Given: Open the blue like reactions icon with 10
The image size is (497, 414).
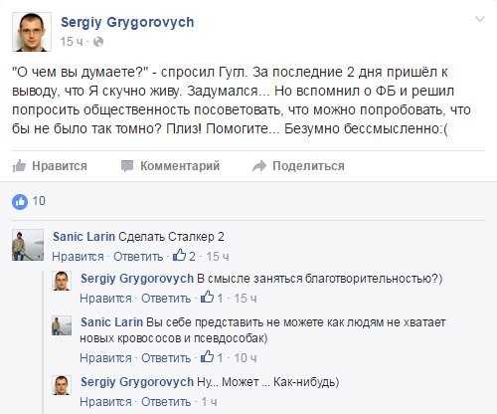Looking at the screenshot, I should [20, 201].
